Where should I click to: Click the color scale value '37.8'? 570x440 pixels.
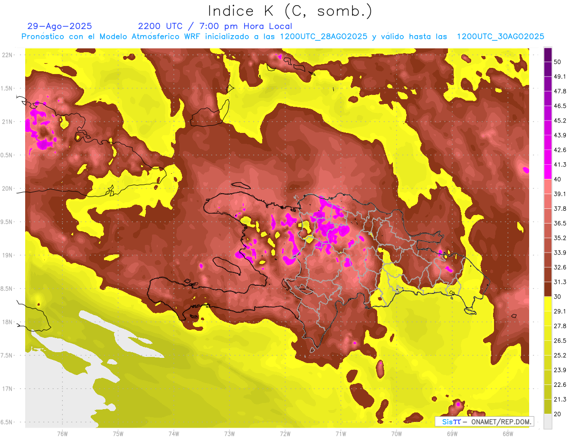560,208
